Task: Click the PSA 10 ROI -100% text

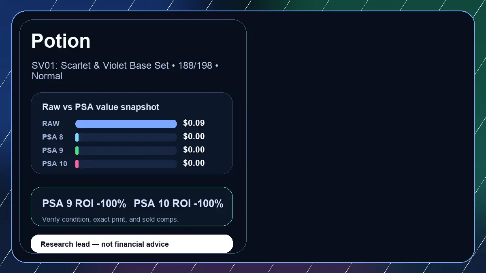Action: click(x=179, y=203)
